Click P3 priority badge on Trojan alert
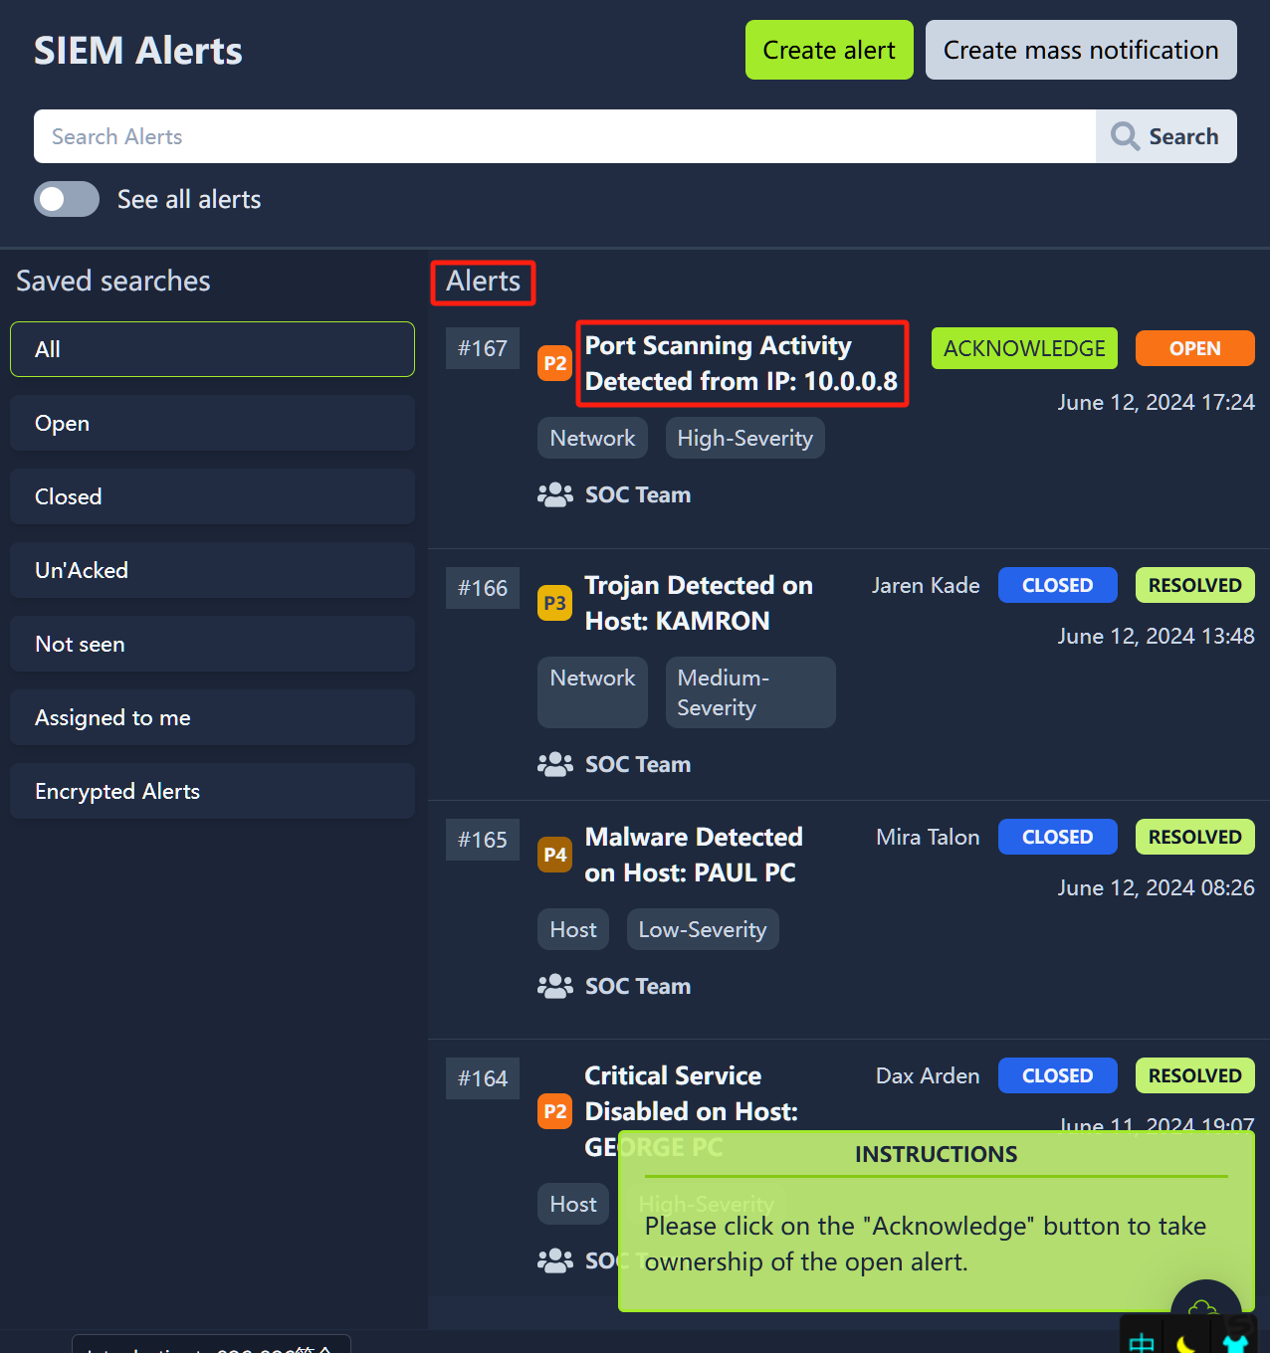Viewport: 1270px width, 1353px height. coord(554,603)
